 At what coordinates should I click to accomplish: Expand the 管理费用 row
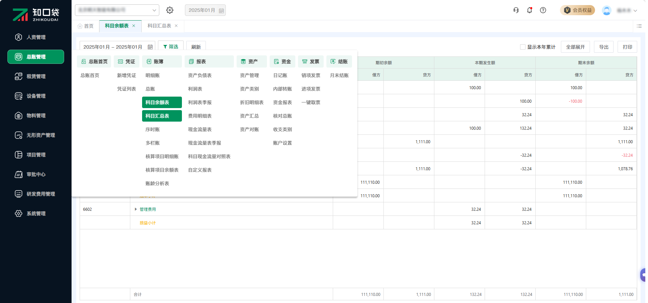coord(136,209)
